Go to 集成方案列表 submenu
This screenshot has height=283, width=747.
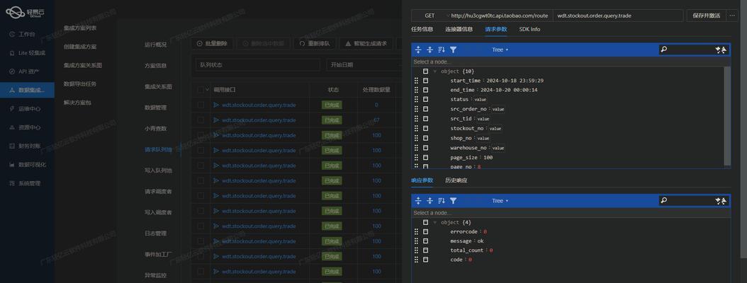point(80,28)
